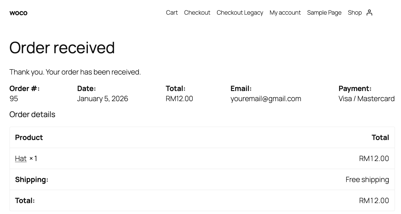Viewport: 401px width, 214px height.
Task: Visit the Shop page
Action: click(x=355, y=13)
